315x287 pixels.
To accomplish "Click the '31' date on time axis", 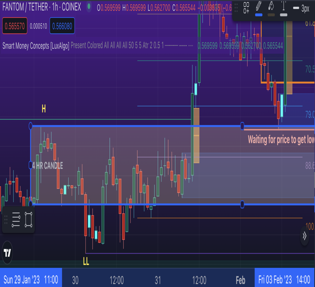I will (157, 280).
